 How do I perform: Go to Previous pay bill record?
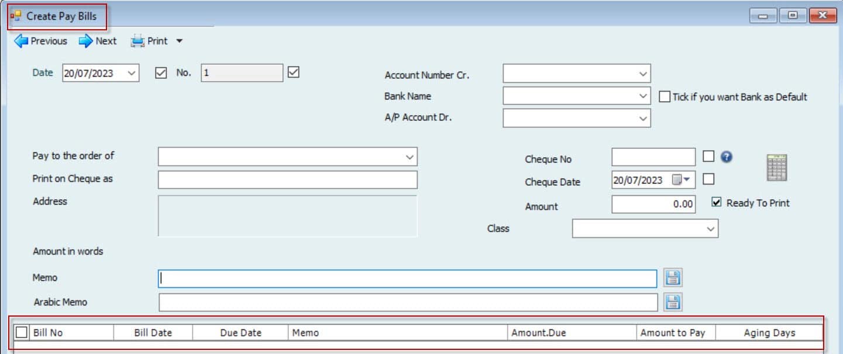[x=40, y=41]
